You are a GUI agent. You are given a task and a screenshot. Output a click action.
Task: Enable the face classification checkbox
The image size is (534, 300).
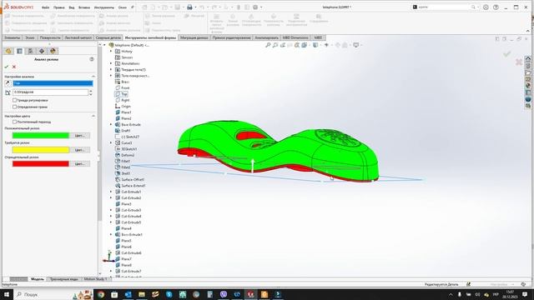pyautogui.click(x=15, y=107)
